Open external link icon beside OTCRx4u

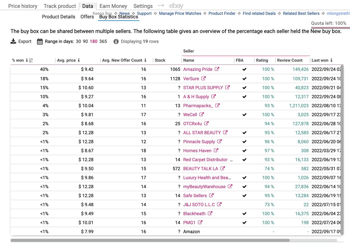[x=206, y=123]
